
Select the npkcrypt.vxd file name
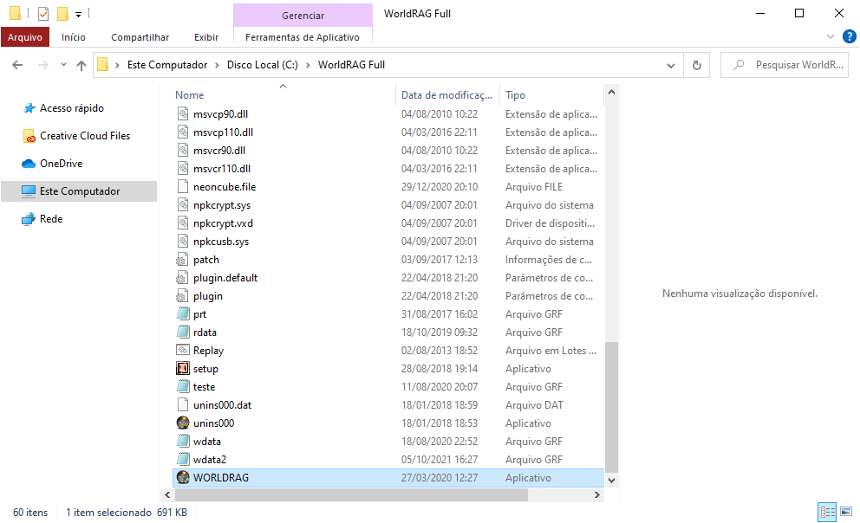pos(223,223)
